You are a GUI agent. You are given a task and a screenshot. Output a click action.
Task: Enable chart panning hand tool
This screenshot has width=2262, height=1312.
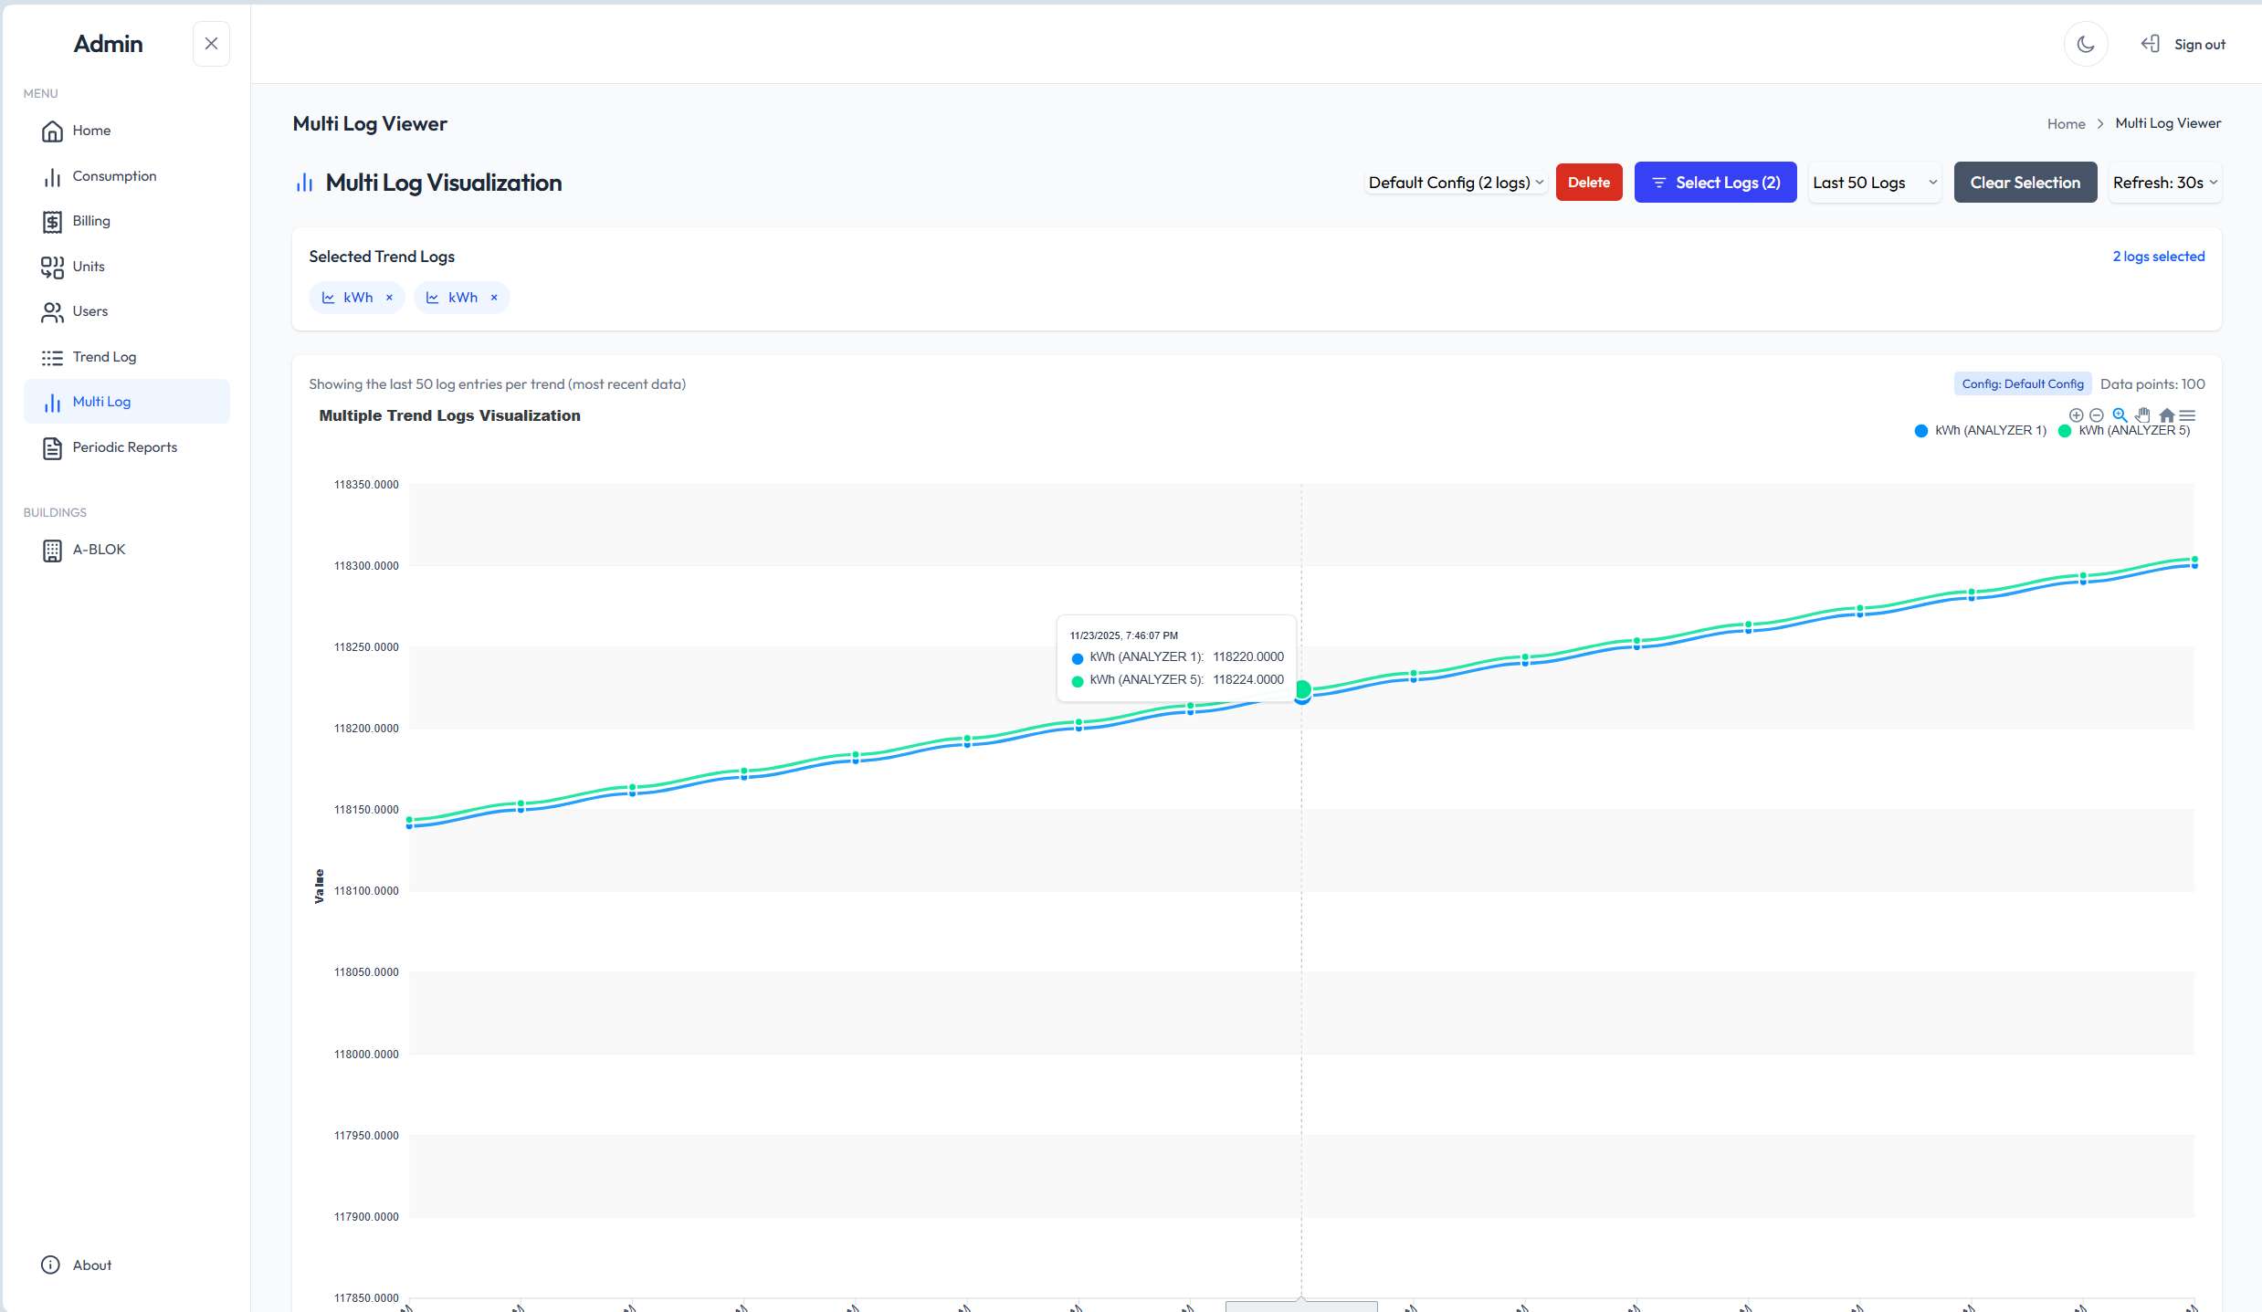click(x=2142, y=415)
